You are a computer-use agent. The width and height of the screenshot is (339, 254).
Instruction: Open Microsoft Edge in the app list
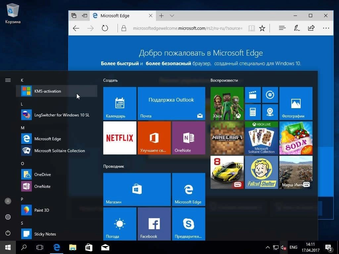tap(57, 139)
